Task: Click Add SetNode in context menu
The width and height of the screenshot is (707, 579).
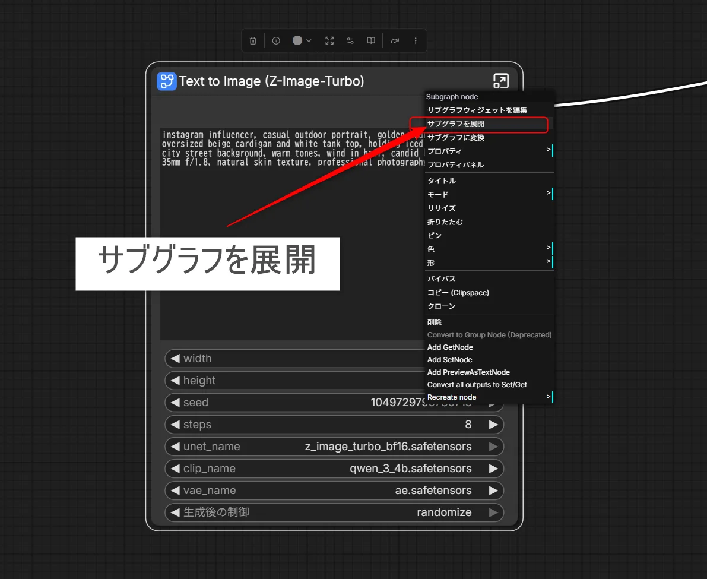Action: [490, 360]
